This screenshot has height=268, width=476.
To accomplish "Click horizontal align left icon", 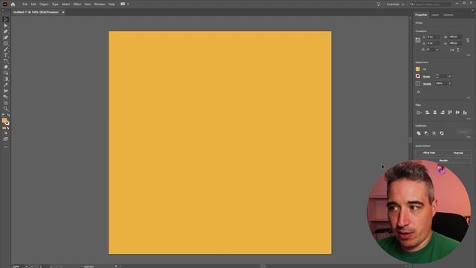I will pyautogui.click(x=428, y=112).
